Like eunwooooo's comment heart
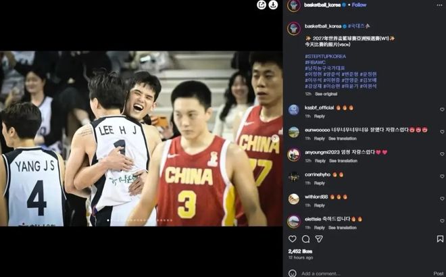The height and width of the screenshot is (277, 446). 442,132
